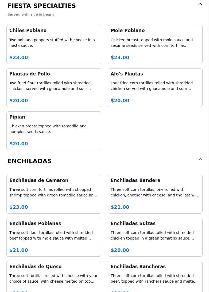Click the ENCHILADAS section heading
This screenshot has width=209, height=292.
tap(30, 161)
